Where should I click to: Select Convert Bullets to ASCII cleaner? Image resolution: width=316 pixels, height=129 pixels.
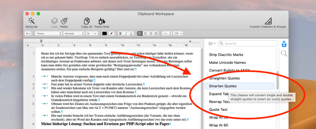click(229, 70)
